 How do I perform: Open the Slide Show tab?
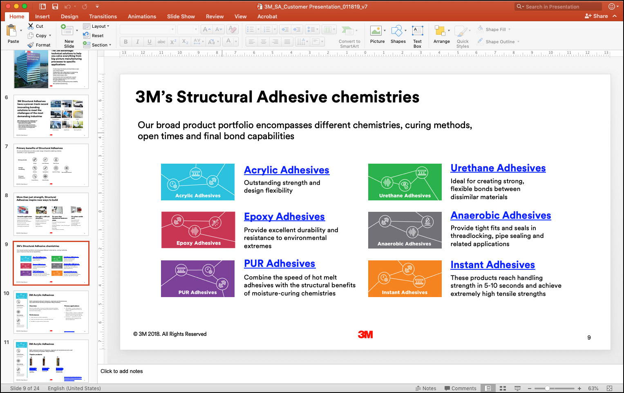point(181,16)
